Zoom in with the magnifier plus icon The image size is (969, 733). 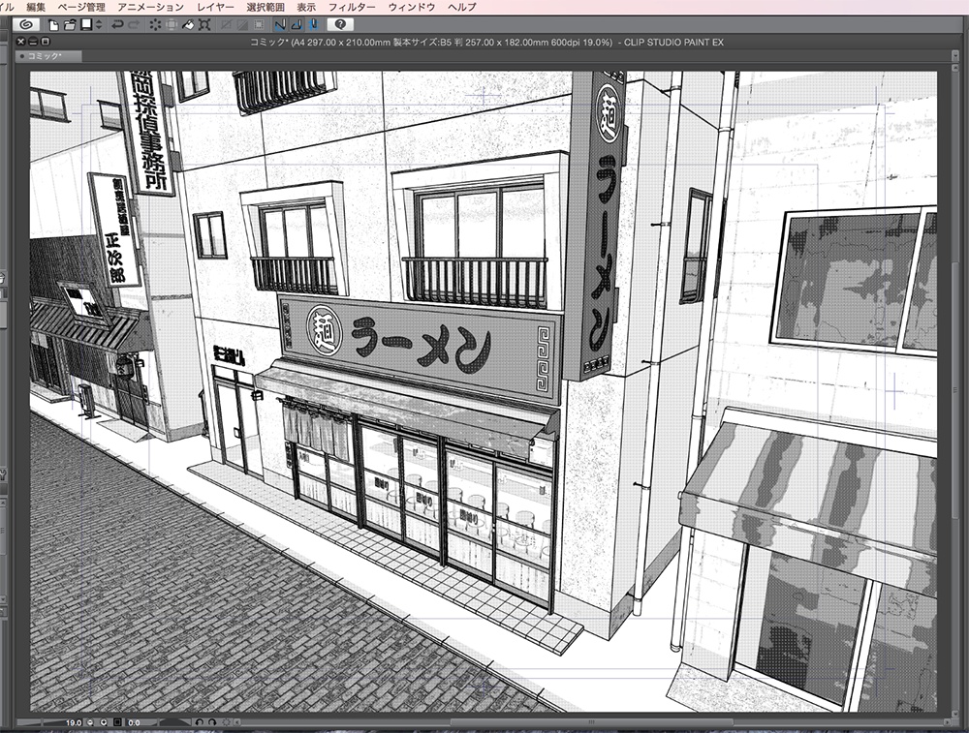(104, 721)
